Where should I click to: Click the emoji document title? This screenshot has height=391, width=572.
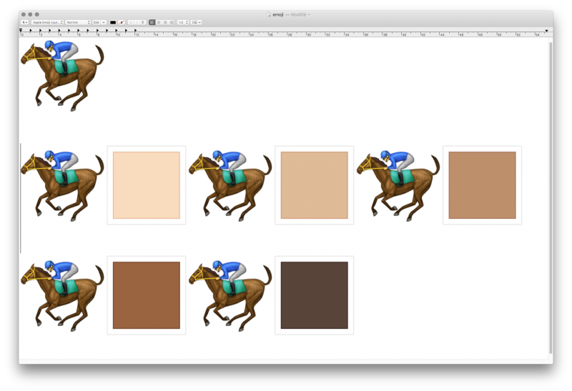tap(278, 14)
